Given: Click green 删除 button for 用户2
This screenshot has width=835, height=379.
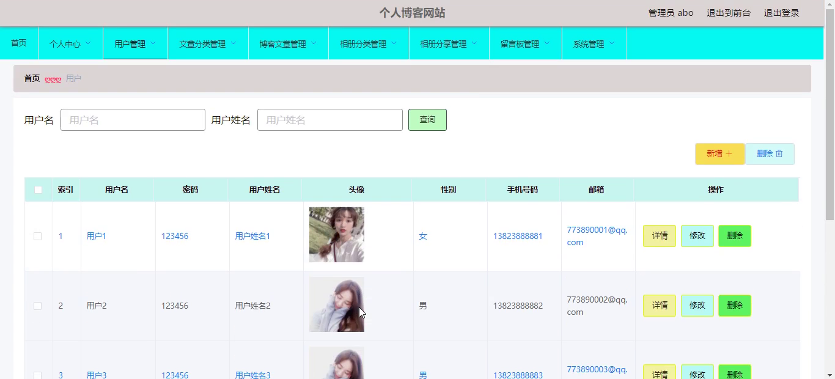Looking at the screenshot, I should point(735,306).
